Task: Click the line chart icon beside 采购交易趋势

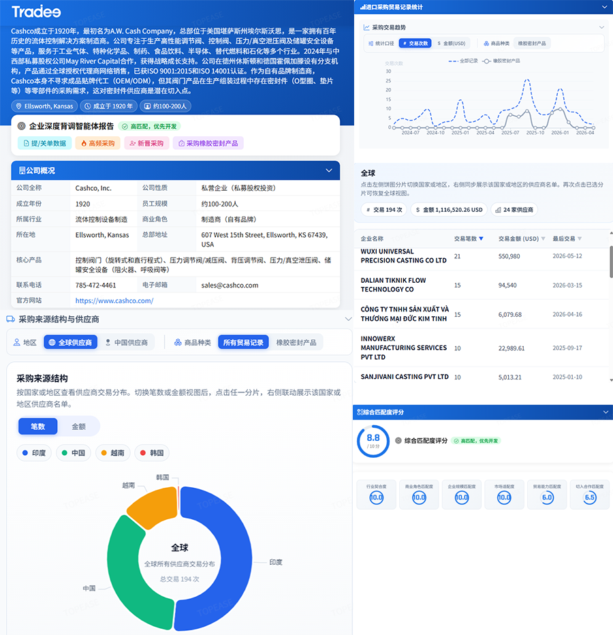Action: coord(366,27)
